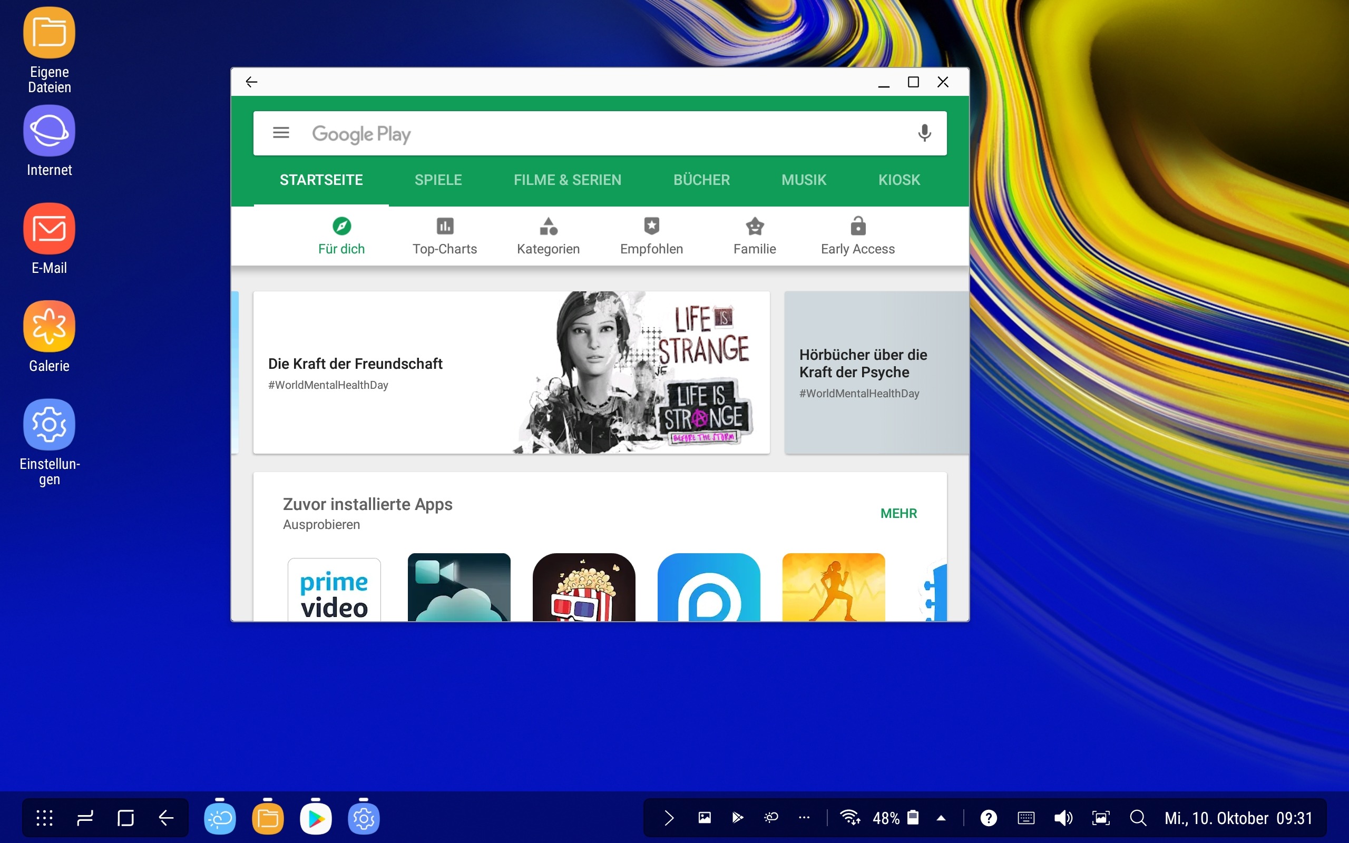Select the BÜCHER tab
Viewport: 1349px width, 843px height.
(701, 180)
